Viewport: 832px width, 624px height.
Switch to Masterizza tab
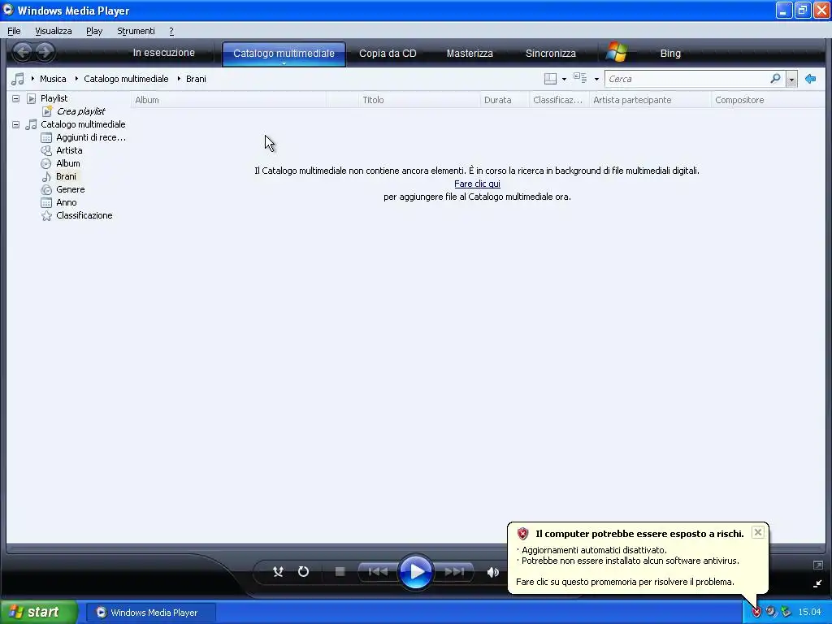pos(470,53)
